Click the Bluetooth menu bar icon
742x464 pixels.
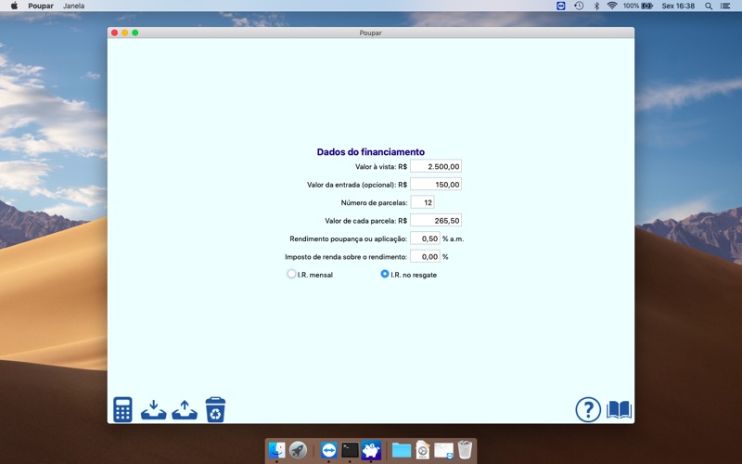[x=596, y=6]
